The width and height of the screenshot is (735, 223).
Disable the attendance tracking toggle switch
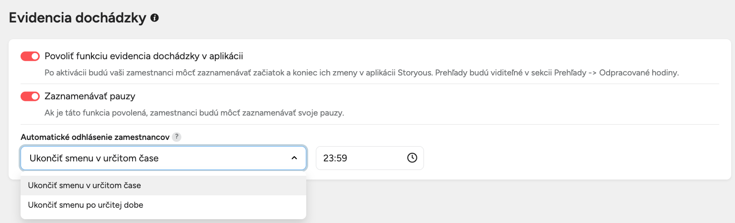click(30, 56)
